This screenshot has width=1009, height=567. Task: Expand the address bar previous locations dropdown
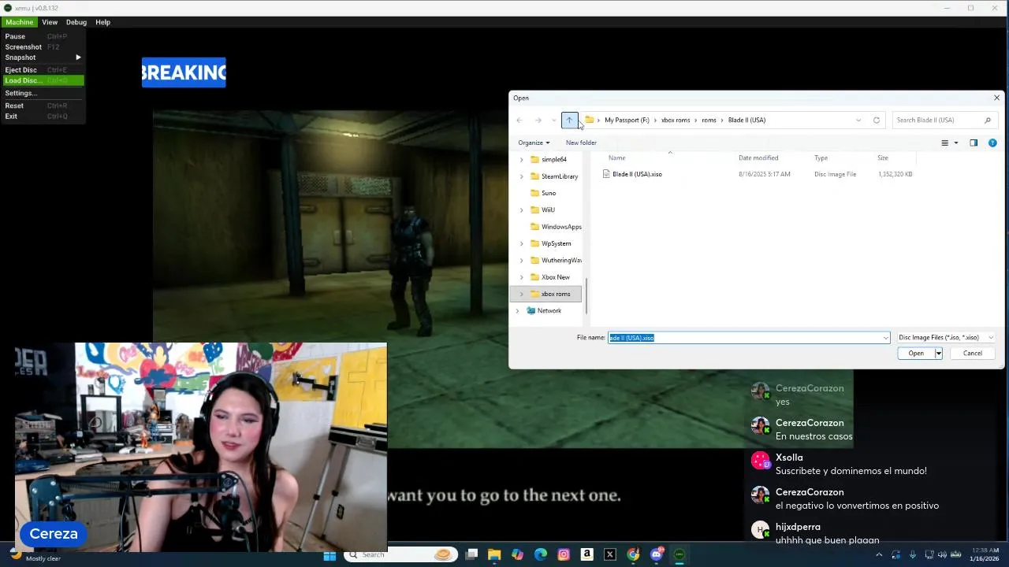(858, 120)
